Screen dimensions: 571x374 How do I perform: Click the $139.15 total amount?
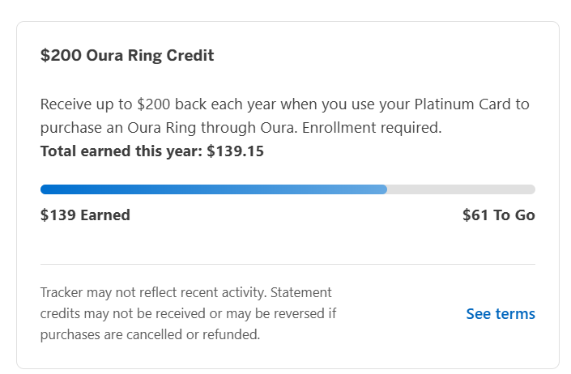click(235, 151)
